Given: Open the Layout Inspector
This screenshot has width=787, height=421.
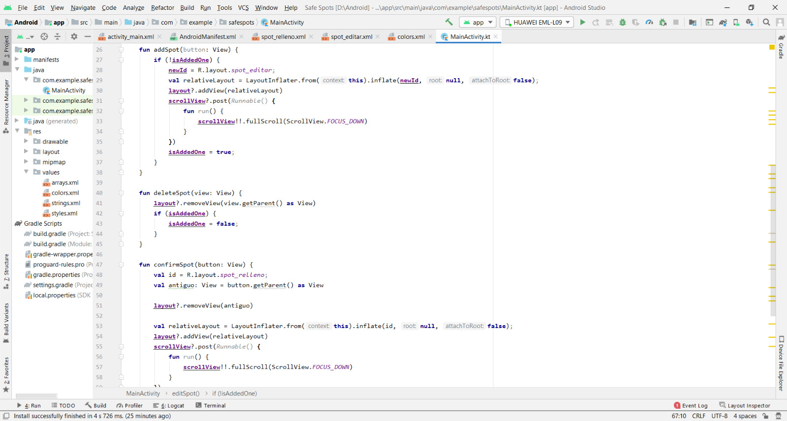Looking at the screenshot, I should [745, 405].
